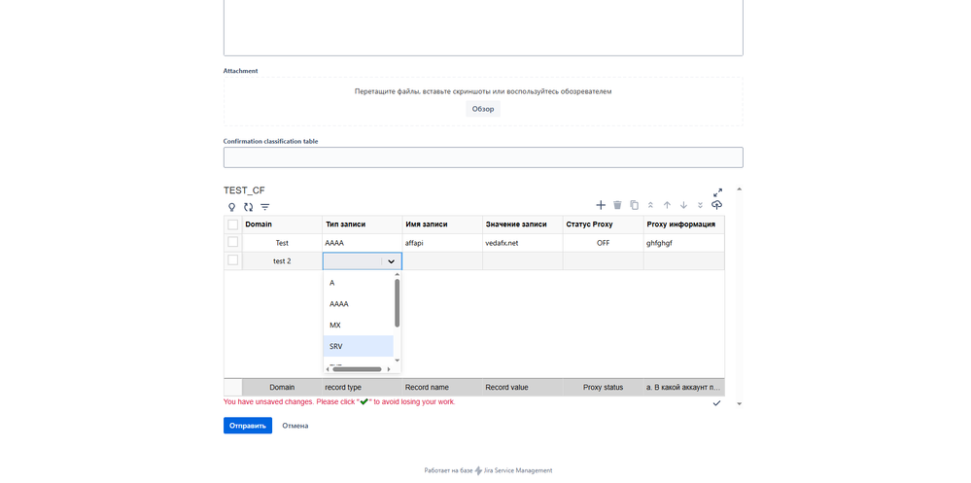Screen dimensions: 971x483
Task: Click the empty Имя записи cell in test 2 row
Action: [443, 261]
